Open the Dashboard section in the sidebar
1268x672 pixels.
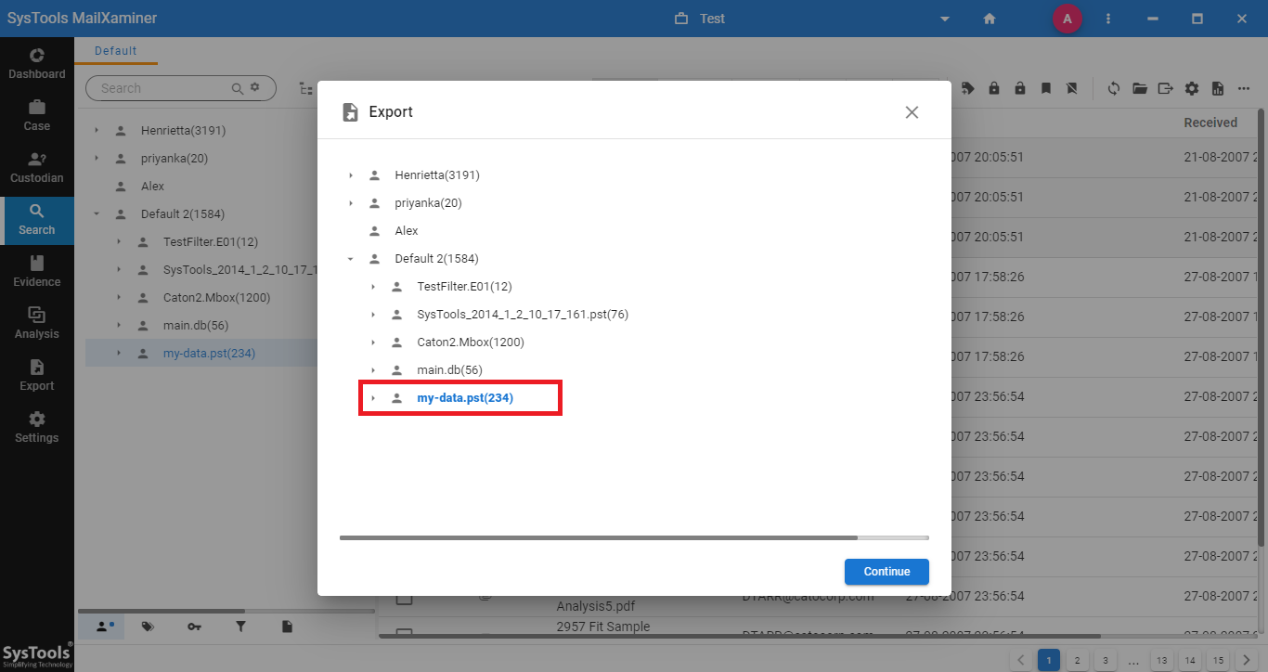coord(37,64)
